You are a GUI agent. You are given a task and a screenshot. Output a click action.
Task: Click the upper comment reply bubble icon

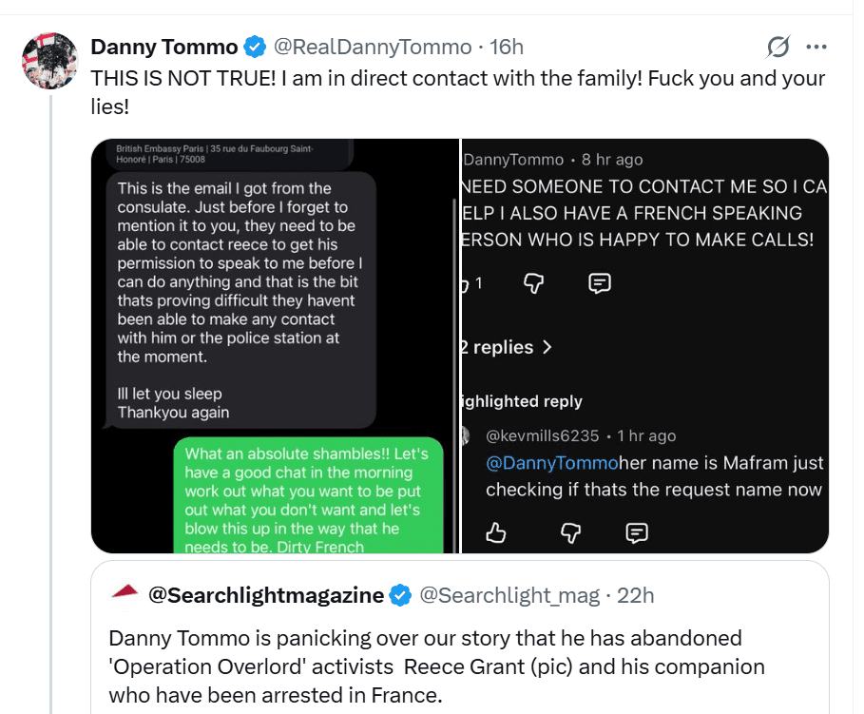pos(600,282)
